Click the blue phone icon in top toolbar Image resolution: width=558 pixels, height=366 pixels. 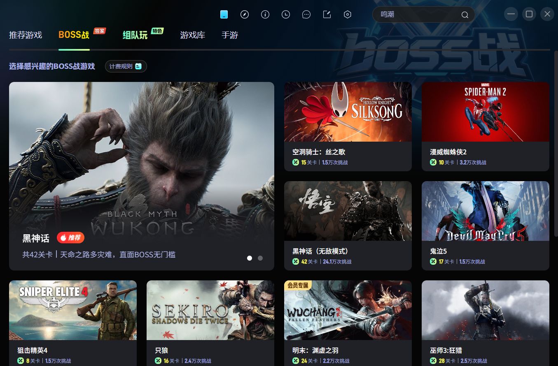(224, 14)
